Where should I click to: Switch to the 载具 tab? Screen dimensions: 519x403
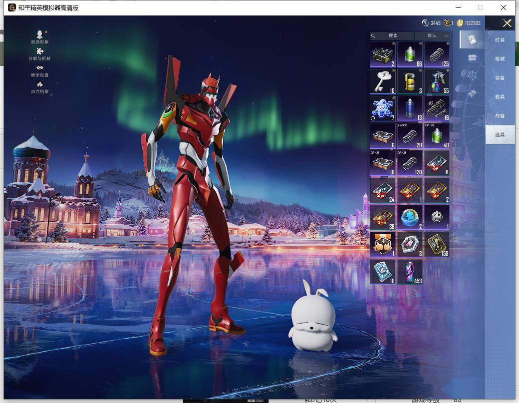coord(500,97)
